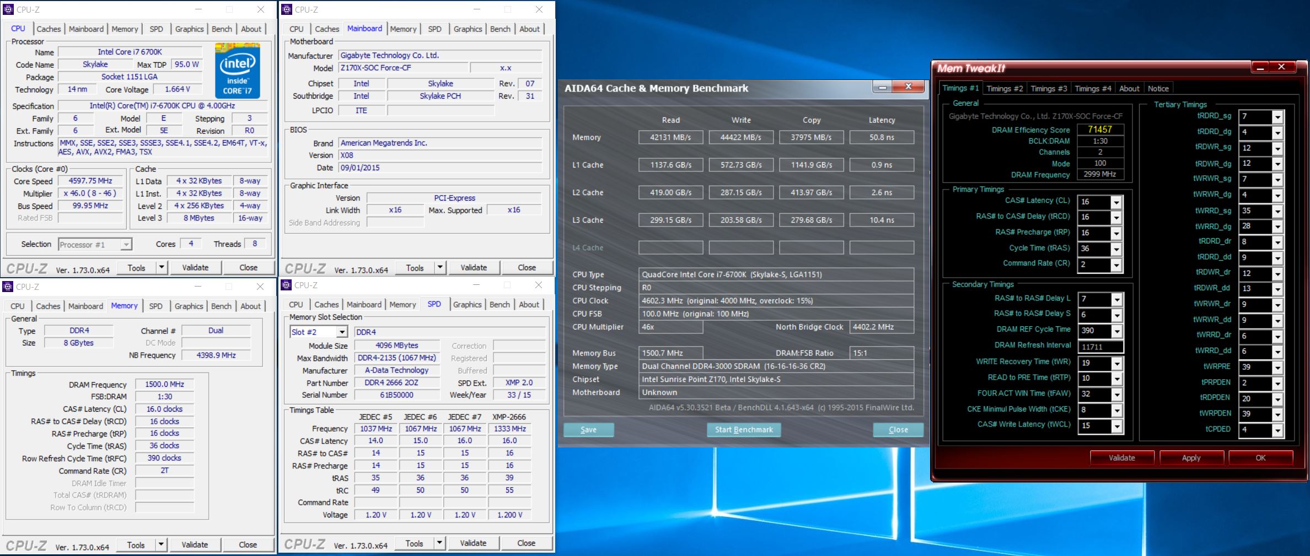The height and width of the screenshot is (556, 1310).
Task: Click Validate button in CPU tab window
Action: 195,267
